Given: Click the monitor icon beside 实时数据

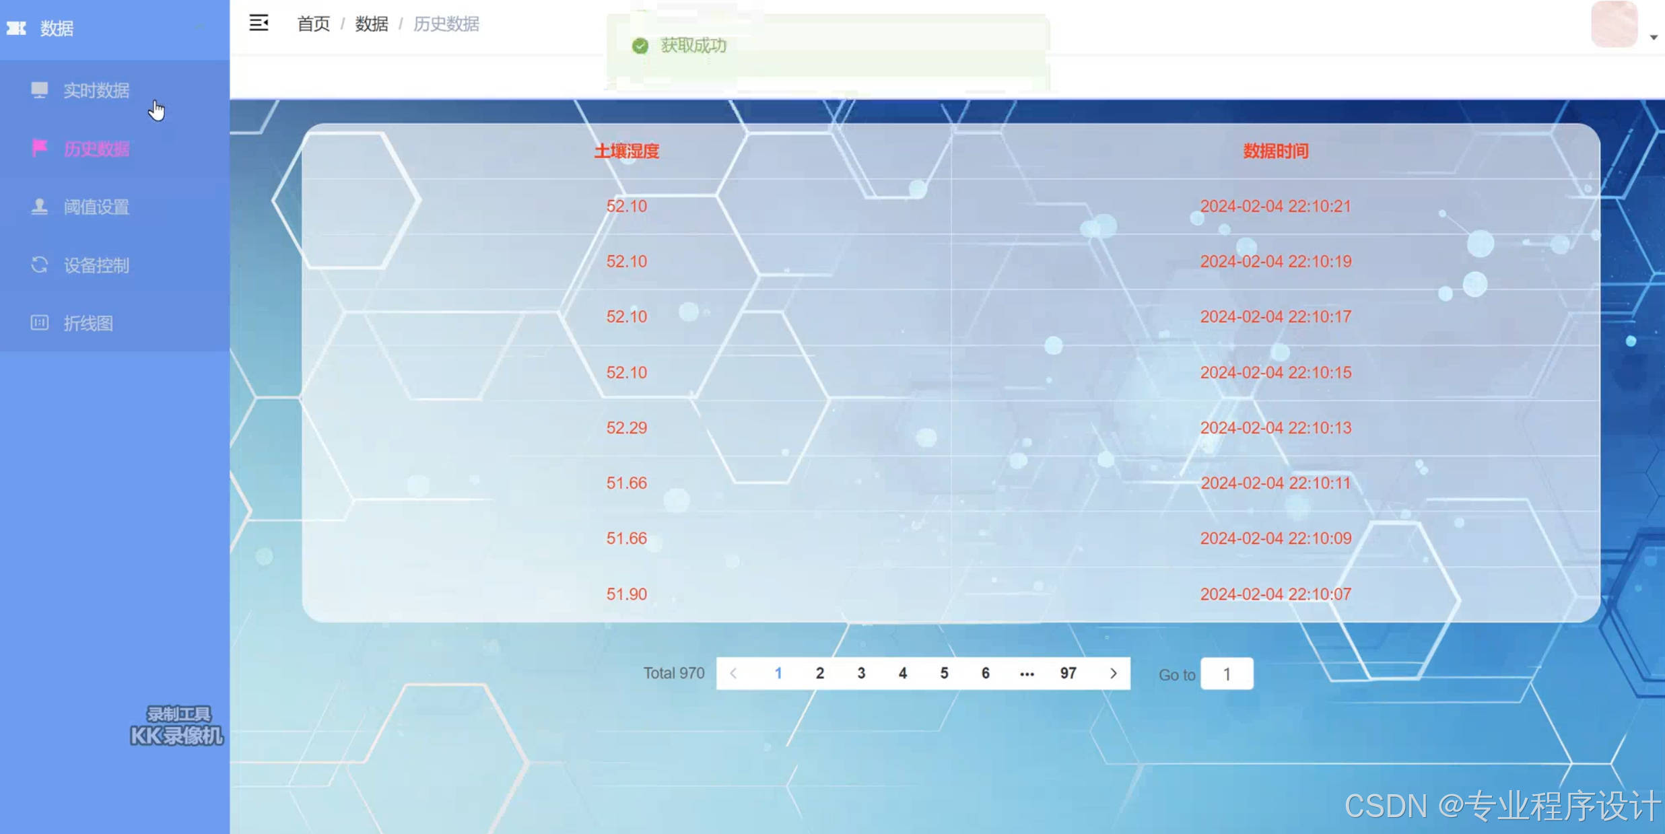Looking at the screenshot, I should [x=40, y=90].
